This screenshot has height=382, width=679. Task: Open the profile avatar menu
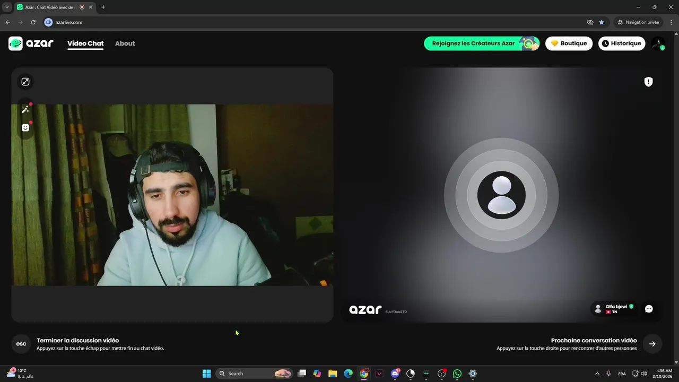658,44
